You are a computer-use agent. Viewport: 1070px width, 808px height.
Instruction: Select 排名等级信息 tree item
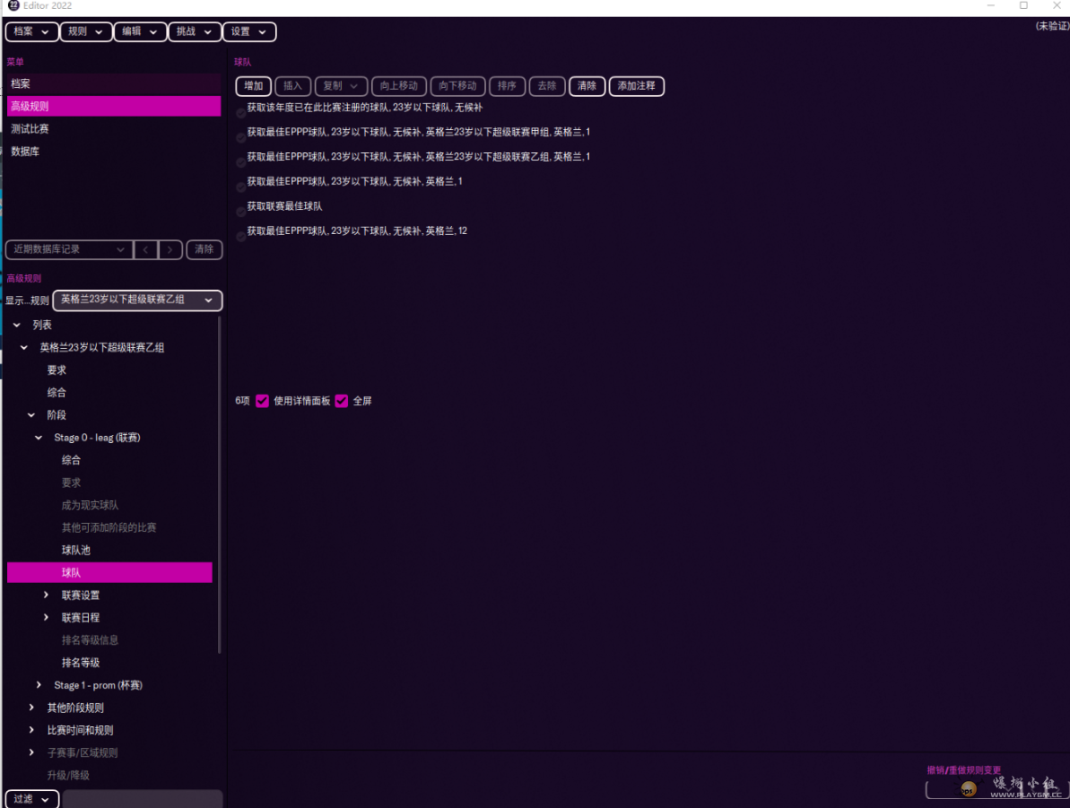[x=90, y=641]
